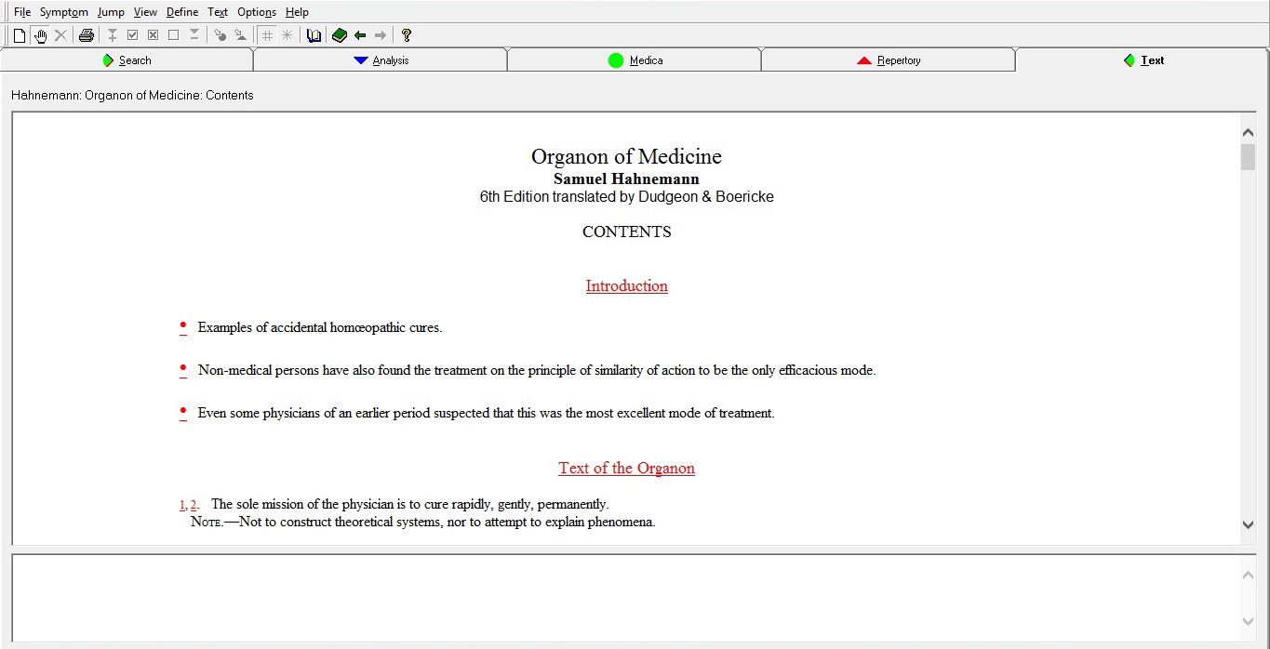Switch to the Analysis tab
This screenshot has width=1270, height=649.
point(381,60)
